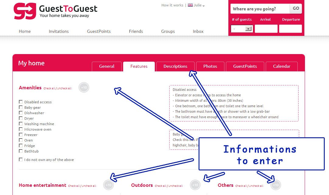This screenshot has height=195, width=329.
Task: Switch to the Descriptions tab
Action: pos(175,66)
